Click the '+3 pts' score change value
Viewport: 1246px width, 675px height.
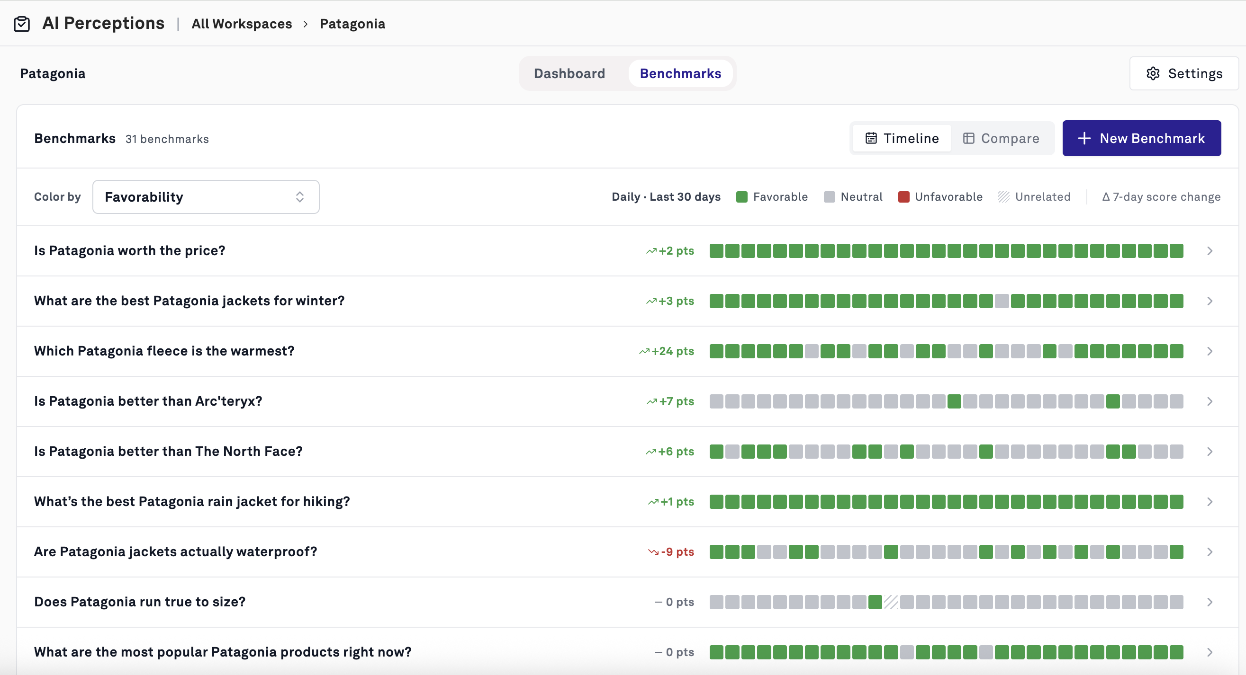[x=676, y=302]
